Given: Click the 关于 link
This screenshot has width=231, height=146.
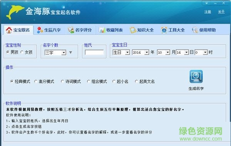Looking at the screenshot, I should 221,12.
